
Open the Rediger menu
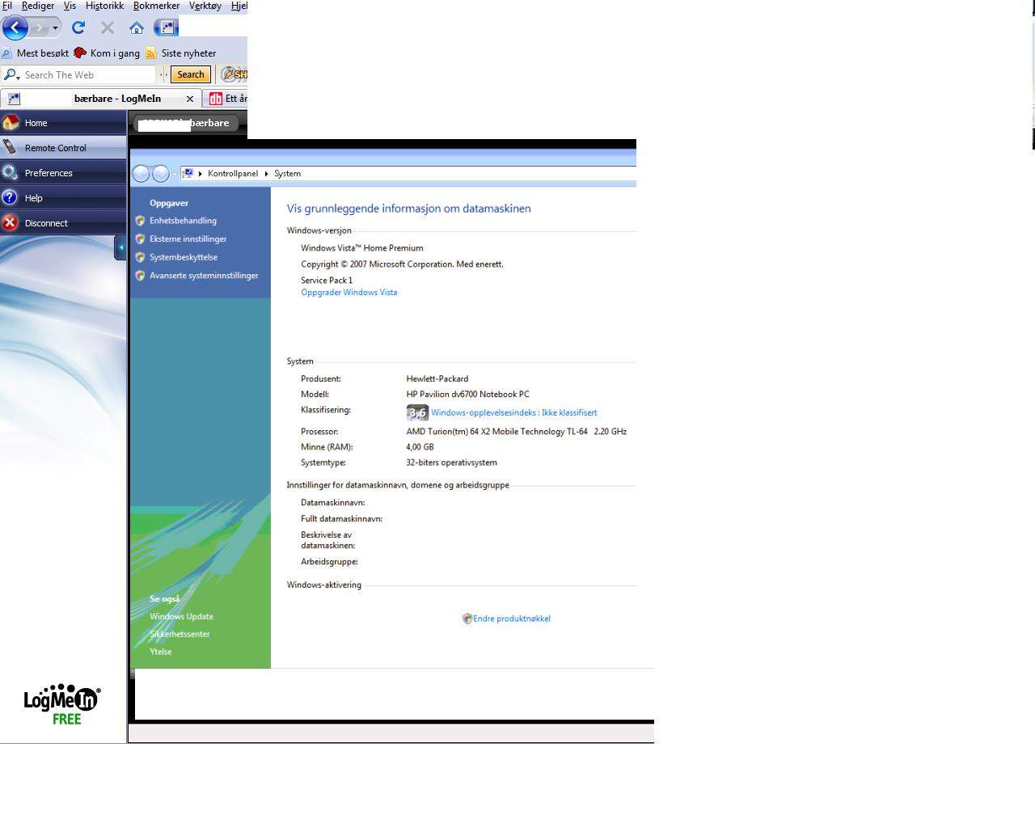pos(38,6)
